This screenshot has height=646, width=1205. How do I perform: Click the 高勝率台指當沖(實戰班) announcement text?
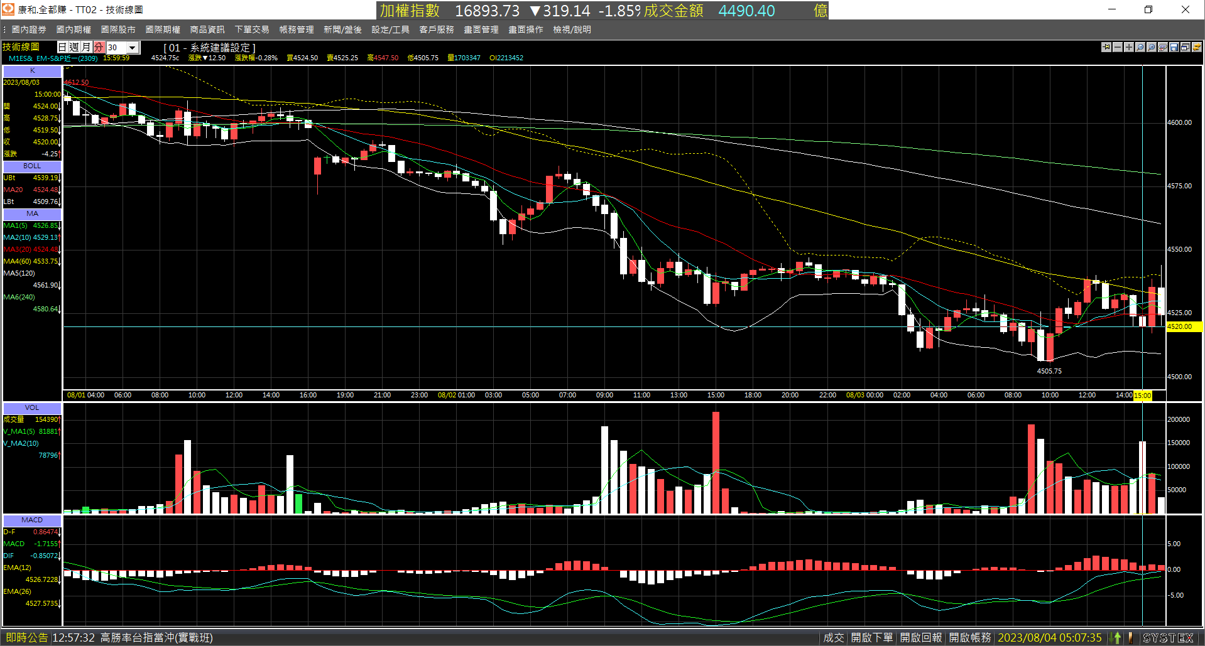point(156,638)
